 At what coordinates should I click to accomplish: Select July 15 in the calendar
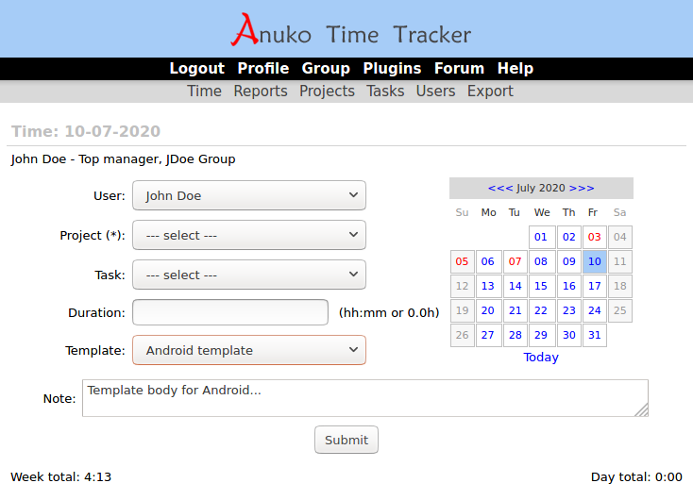[541, 286]
